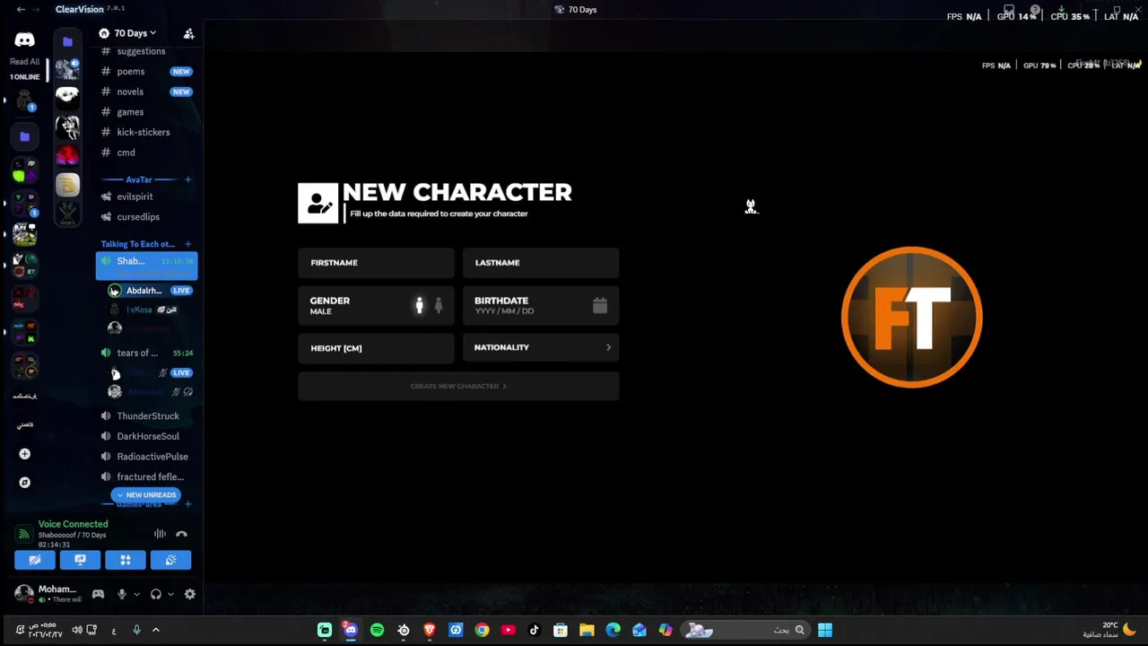Open the voice connection signal icon
This screenshot has height=646, width=1148.
pos(23,534)
